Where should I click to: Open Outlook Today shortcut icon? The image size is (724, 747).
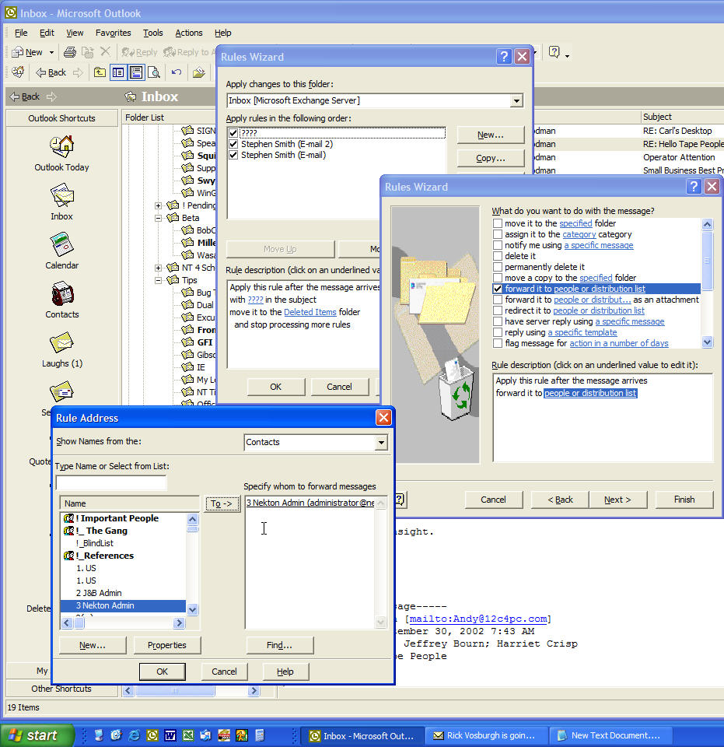coord(61,146)
